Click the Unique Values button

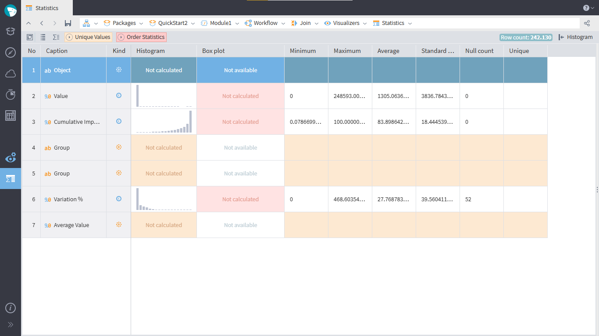pos(88,37)
